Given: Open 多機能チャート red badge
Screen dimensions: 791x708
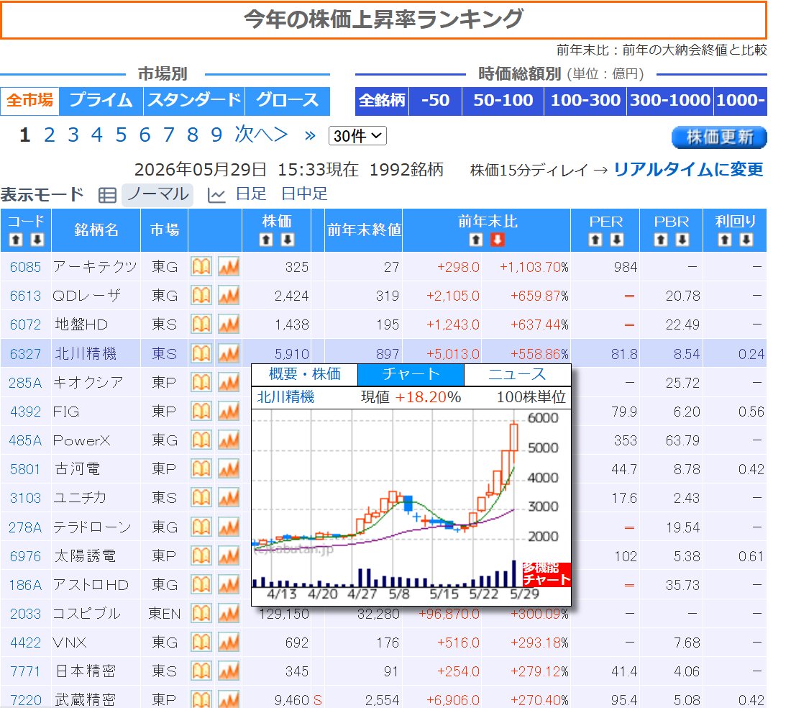Looking at the screenshot, I should tap(547, 575).
